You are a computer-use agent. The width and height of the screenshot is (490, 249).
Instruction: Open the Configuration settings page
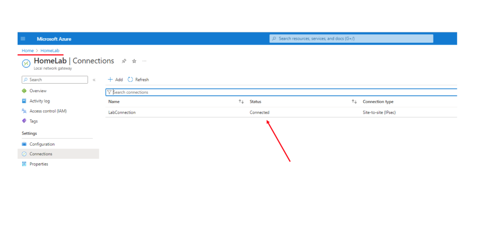pos(42,144)
